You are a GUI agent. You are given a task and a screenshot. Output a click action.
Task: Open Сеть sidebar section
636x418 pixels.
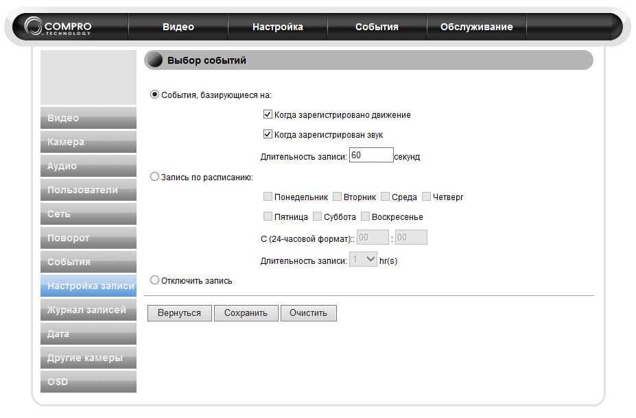coord(89,214)
